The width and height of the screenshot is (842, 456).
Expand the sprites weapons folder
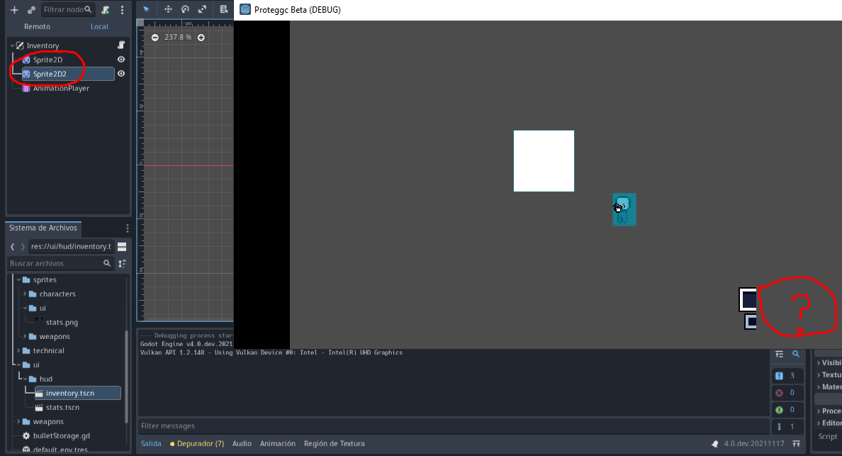(25, 336)
